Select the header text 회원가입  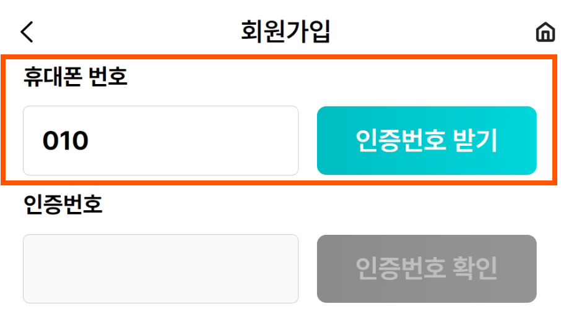tap(285, 32)
